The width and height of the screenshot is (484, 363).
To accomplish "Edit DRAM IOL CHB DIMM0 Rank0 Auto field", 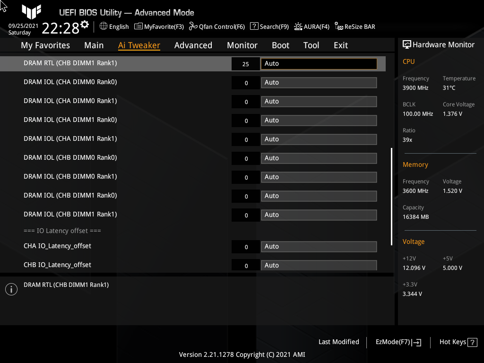I will [x=319, y=158].
